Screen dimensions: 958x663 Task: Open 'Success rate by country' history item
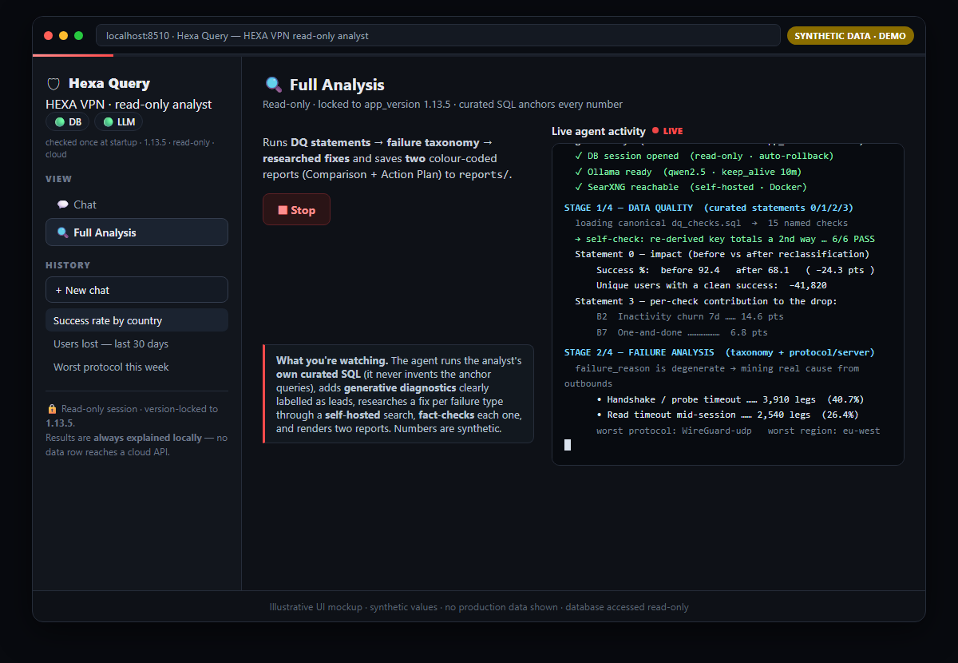tap(137, 320)
